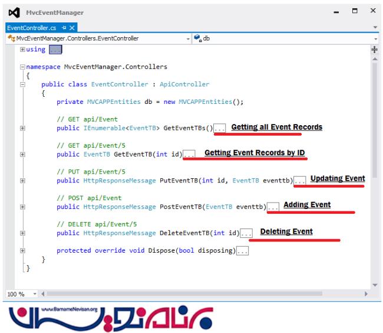
Task: Click the collapsed code box after PostEventTB
Action: click(273, 207)
